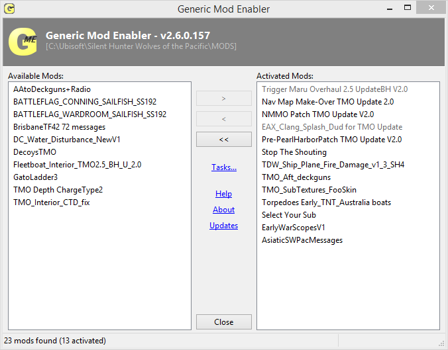Click the yellow GME logo in header
The height and width of the screenshot is (350, 448).
23,42
